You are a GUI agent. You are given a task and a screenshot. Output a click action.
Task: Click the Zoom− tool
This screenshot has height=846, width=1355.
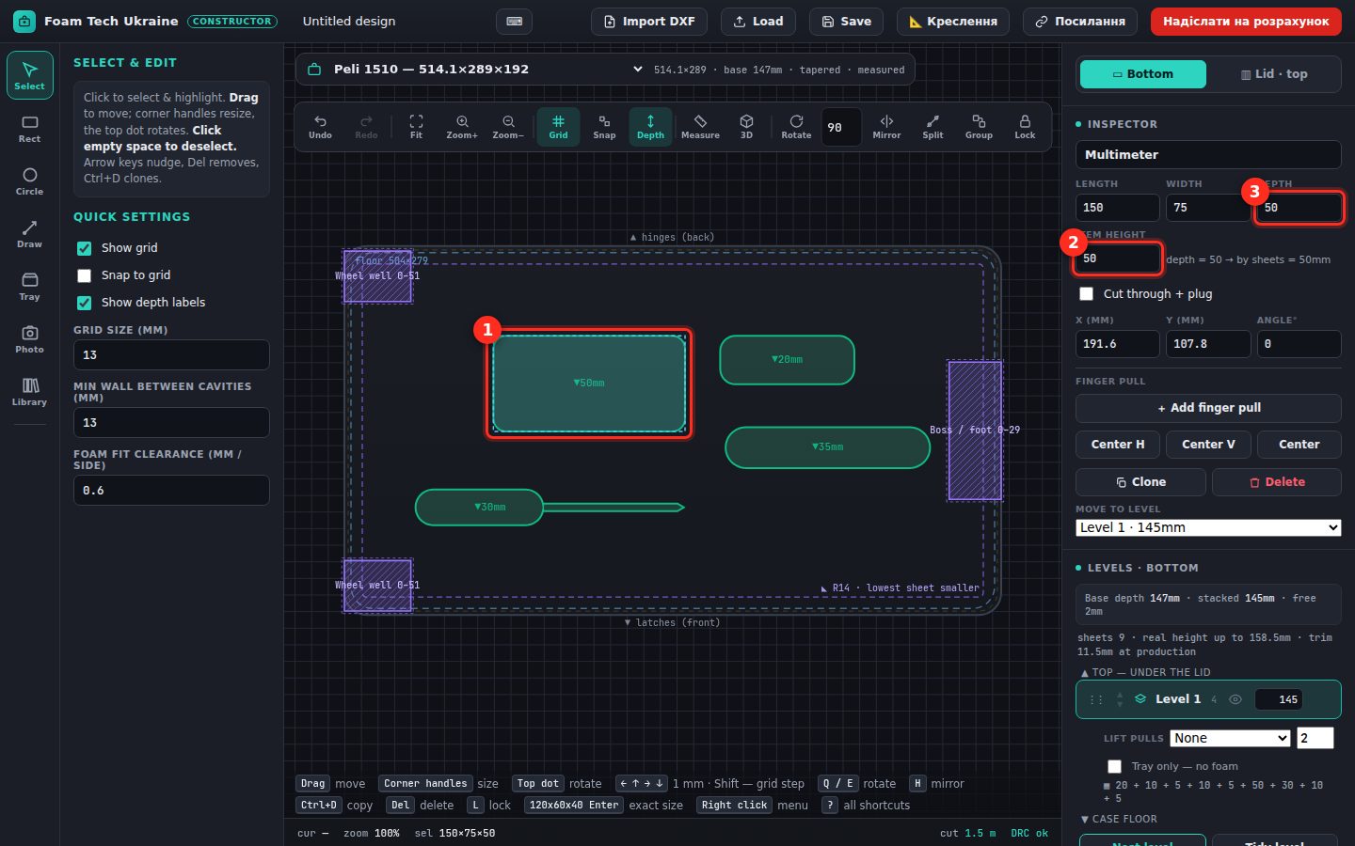(508, 127)
